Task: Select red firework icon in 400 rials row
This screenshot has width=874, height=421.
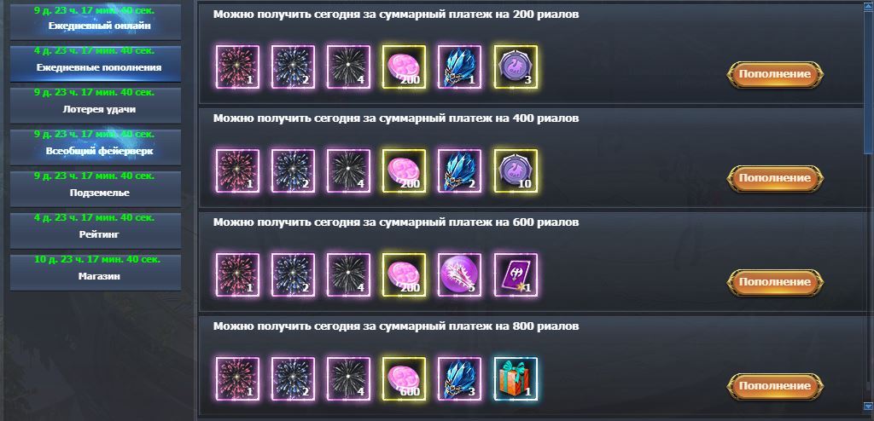Action: [x=237, y=171]
